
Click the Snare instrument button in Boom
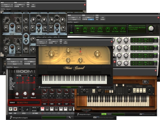pos(52,104)
